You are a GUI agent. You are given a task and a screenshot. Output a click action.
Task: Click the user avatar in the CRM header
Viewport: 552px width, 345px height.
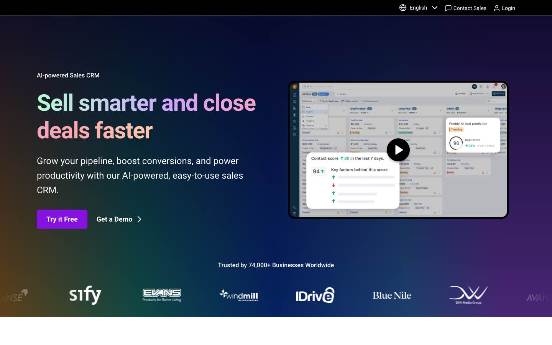coord(504,87)
